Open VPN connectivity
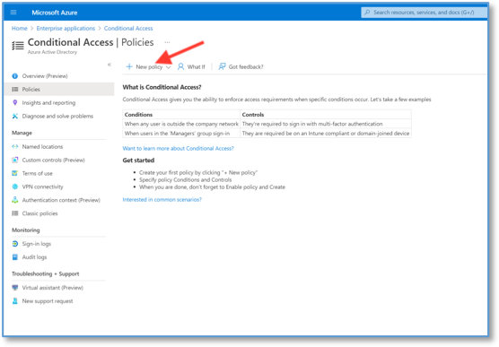The width and height of the screenshot is (499, 347). tap(43, 187)
